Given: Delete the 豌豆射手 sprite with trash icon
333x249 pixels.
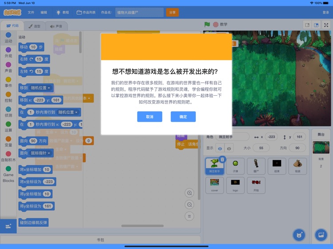Looking at the screenshot, I should 222,160.
